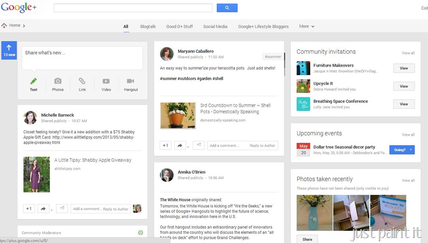
Task: View the Upcycle It invitation
Action: [x=404, y=86]
